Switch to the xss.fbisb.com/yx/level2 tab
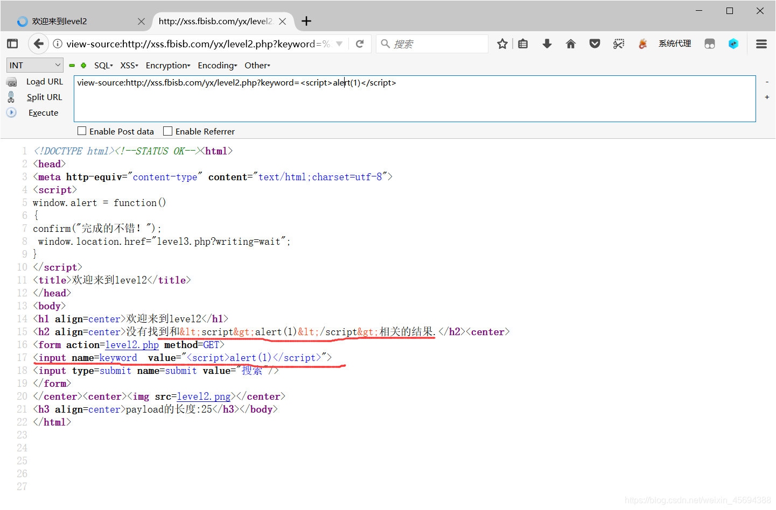The width and height of the screenshot is (776, 510). click(221, 21)
